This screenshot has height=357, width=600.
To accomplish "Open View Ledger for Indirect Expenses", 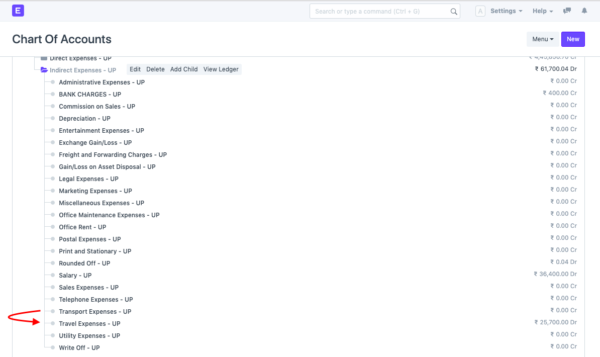I will point(221,69).
